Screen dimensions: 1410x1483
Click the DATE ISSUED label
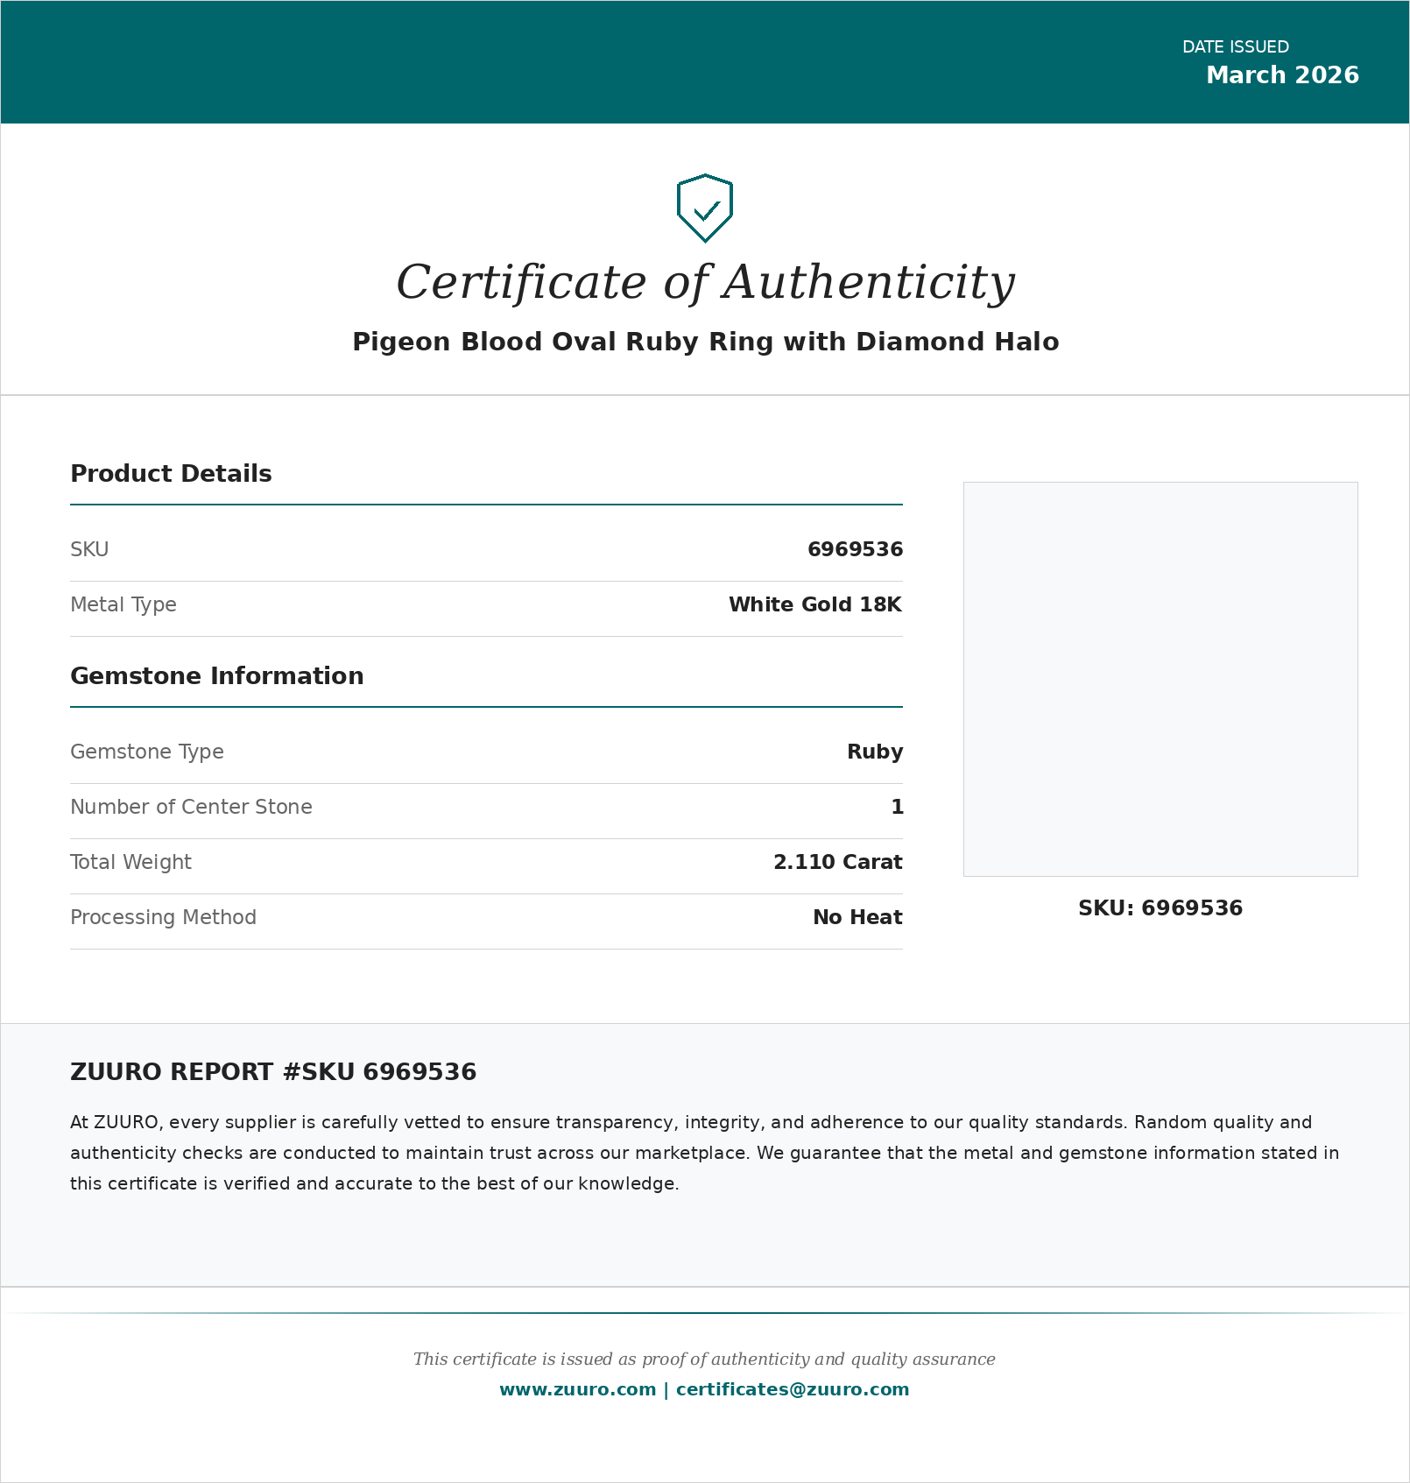click(1236, 47)
